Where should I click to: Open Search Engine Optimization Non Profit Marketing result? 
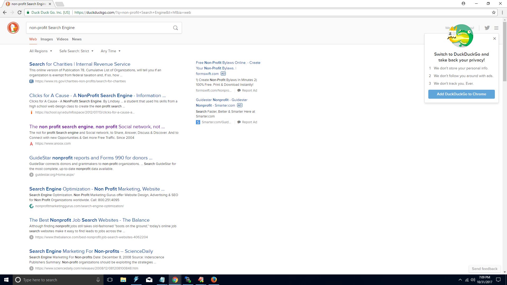point(97,189)
